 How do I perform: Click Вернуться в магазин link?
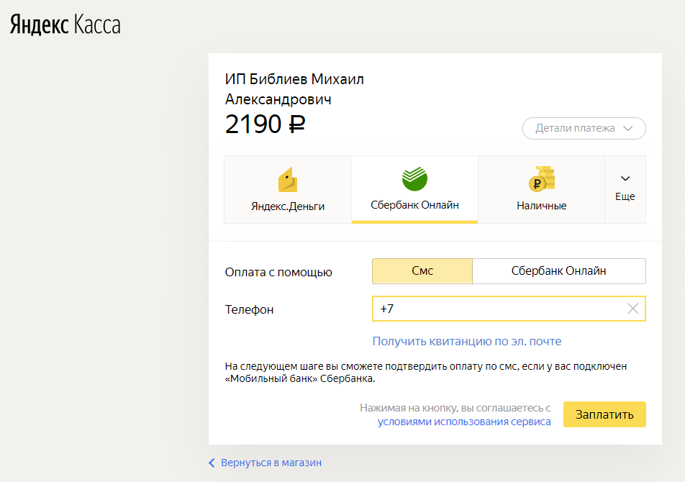point(271,463)
